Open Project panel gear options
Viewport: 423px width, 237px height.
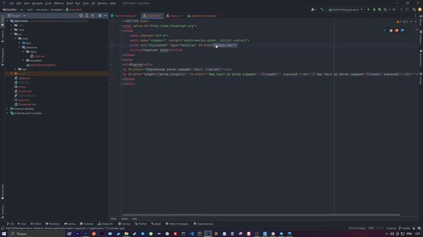[x=100, y=16]
